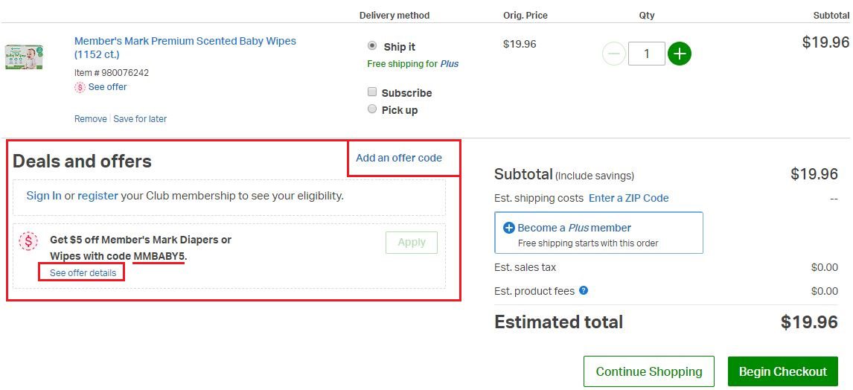The height and width of the screenshot is (390, 853).
Task: Click the dollar offer icon under item number
Action: coord(80,87)
